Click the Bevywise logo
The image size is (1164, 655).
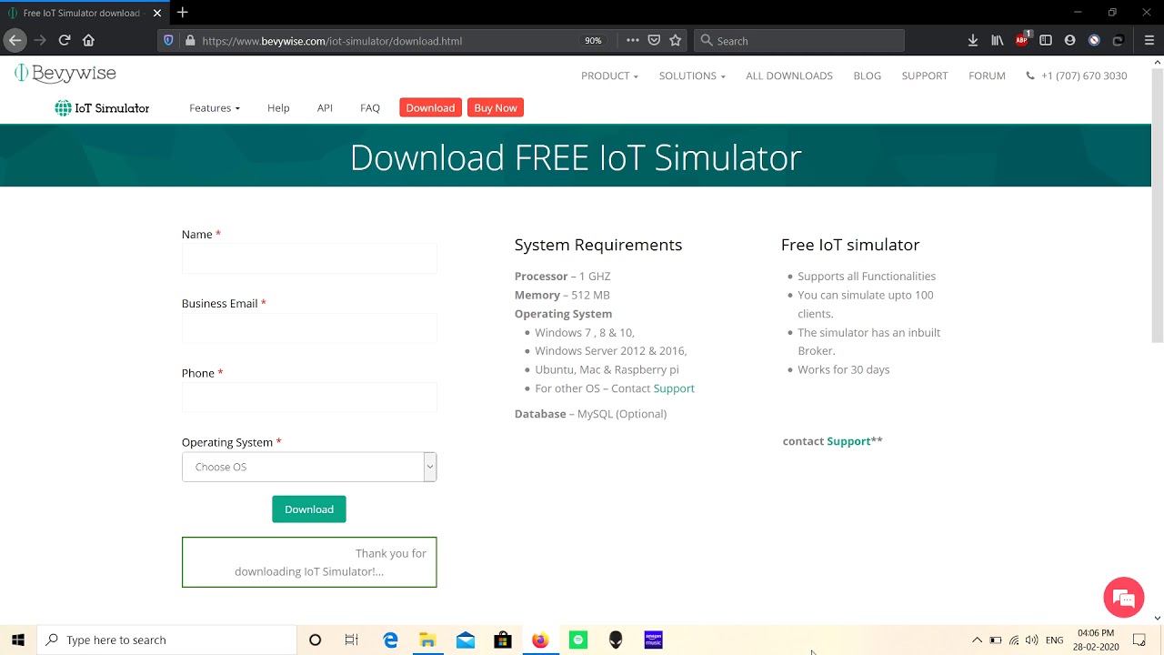pos(65,74)
